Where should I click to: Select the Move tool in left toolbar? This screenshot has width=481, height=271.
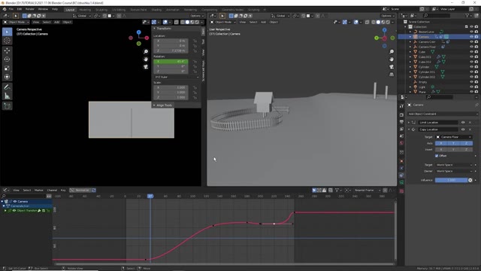pyautogui.click(x=7, y=50)
